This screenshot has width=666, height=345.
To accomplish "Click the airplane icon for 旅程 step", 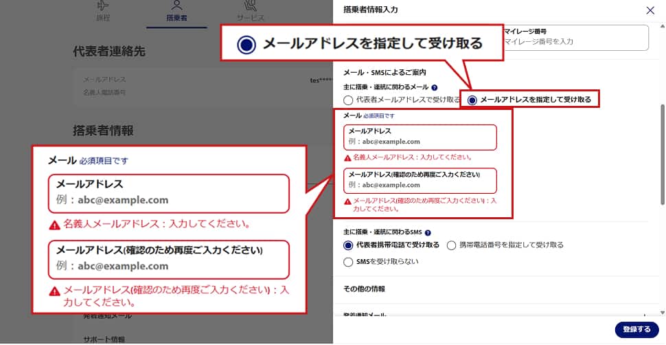I will pyautogui.click(x=103, y=5).
